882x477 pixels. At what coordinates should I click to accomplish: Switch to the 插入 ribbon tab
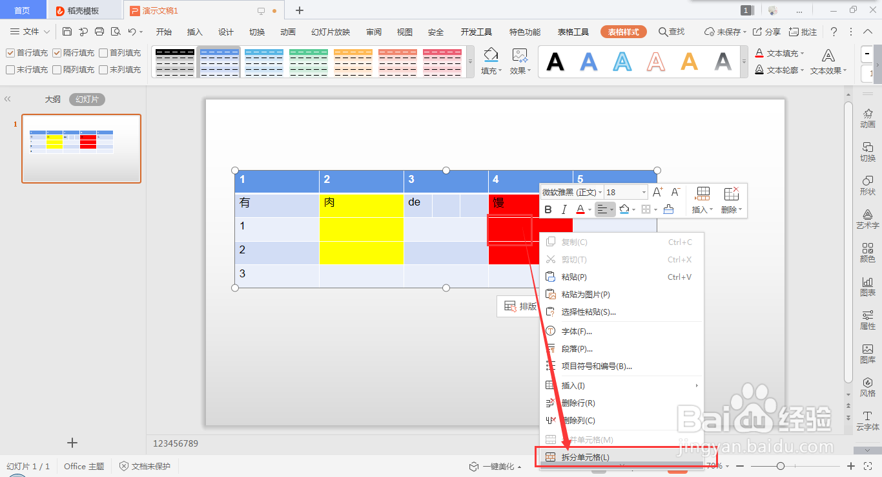click(x=194, y=32)
